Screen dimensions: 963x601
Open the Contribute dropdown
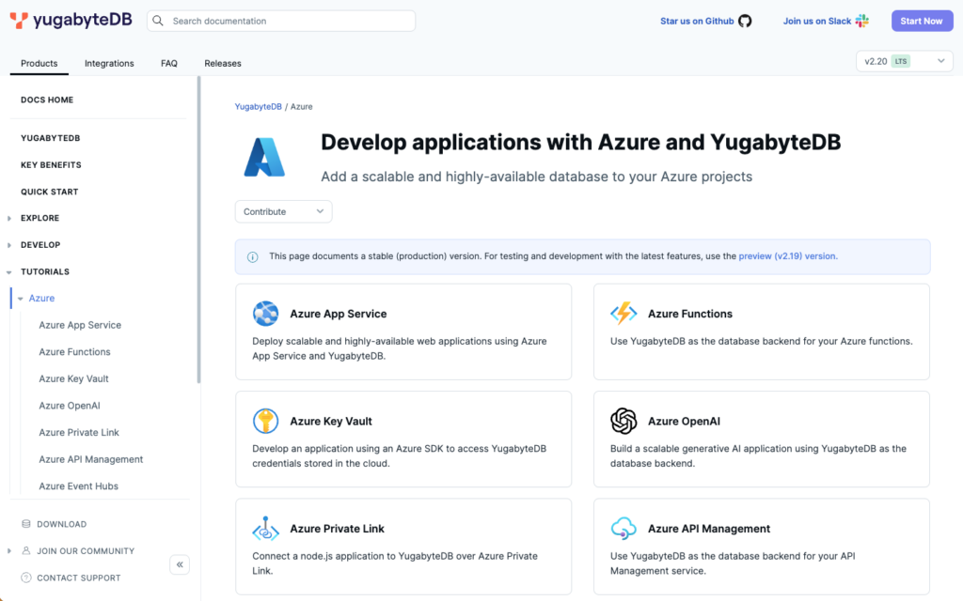tap(282, 211)
